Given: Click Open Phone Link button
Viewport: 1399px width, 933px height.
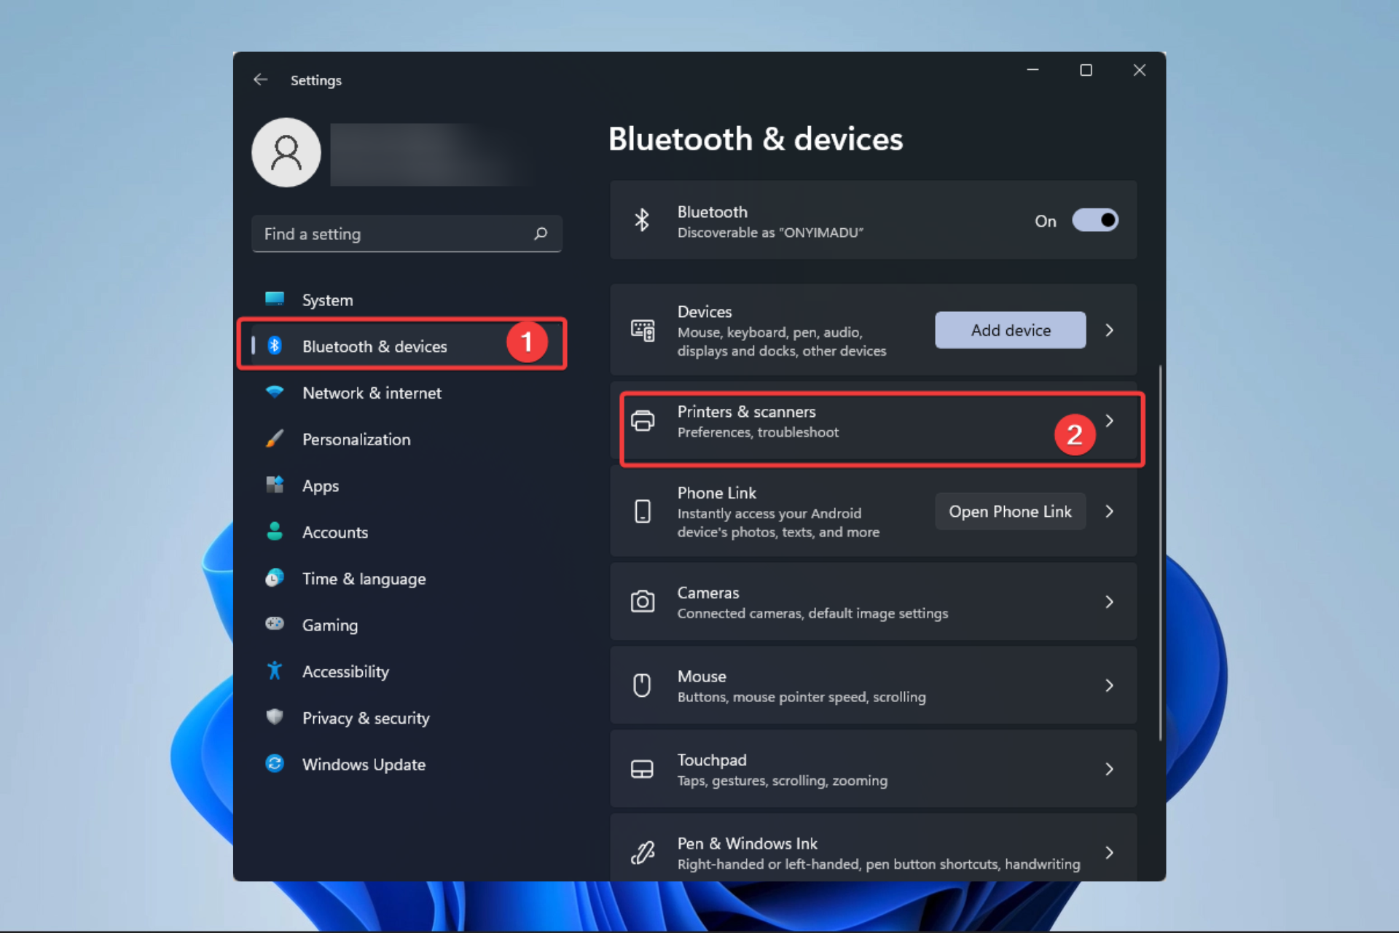Looking at the screenshot, I should click(1011, 511).
